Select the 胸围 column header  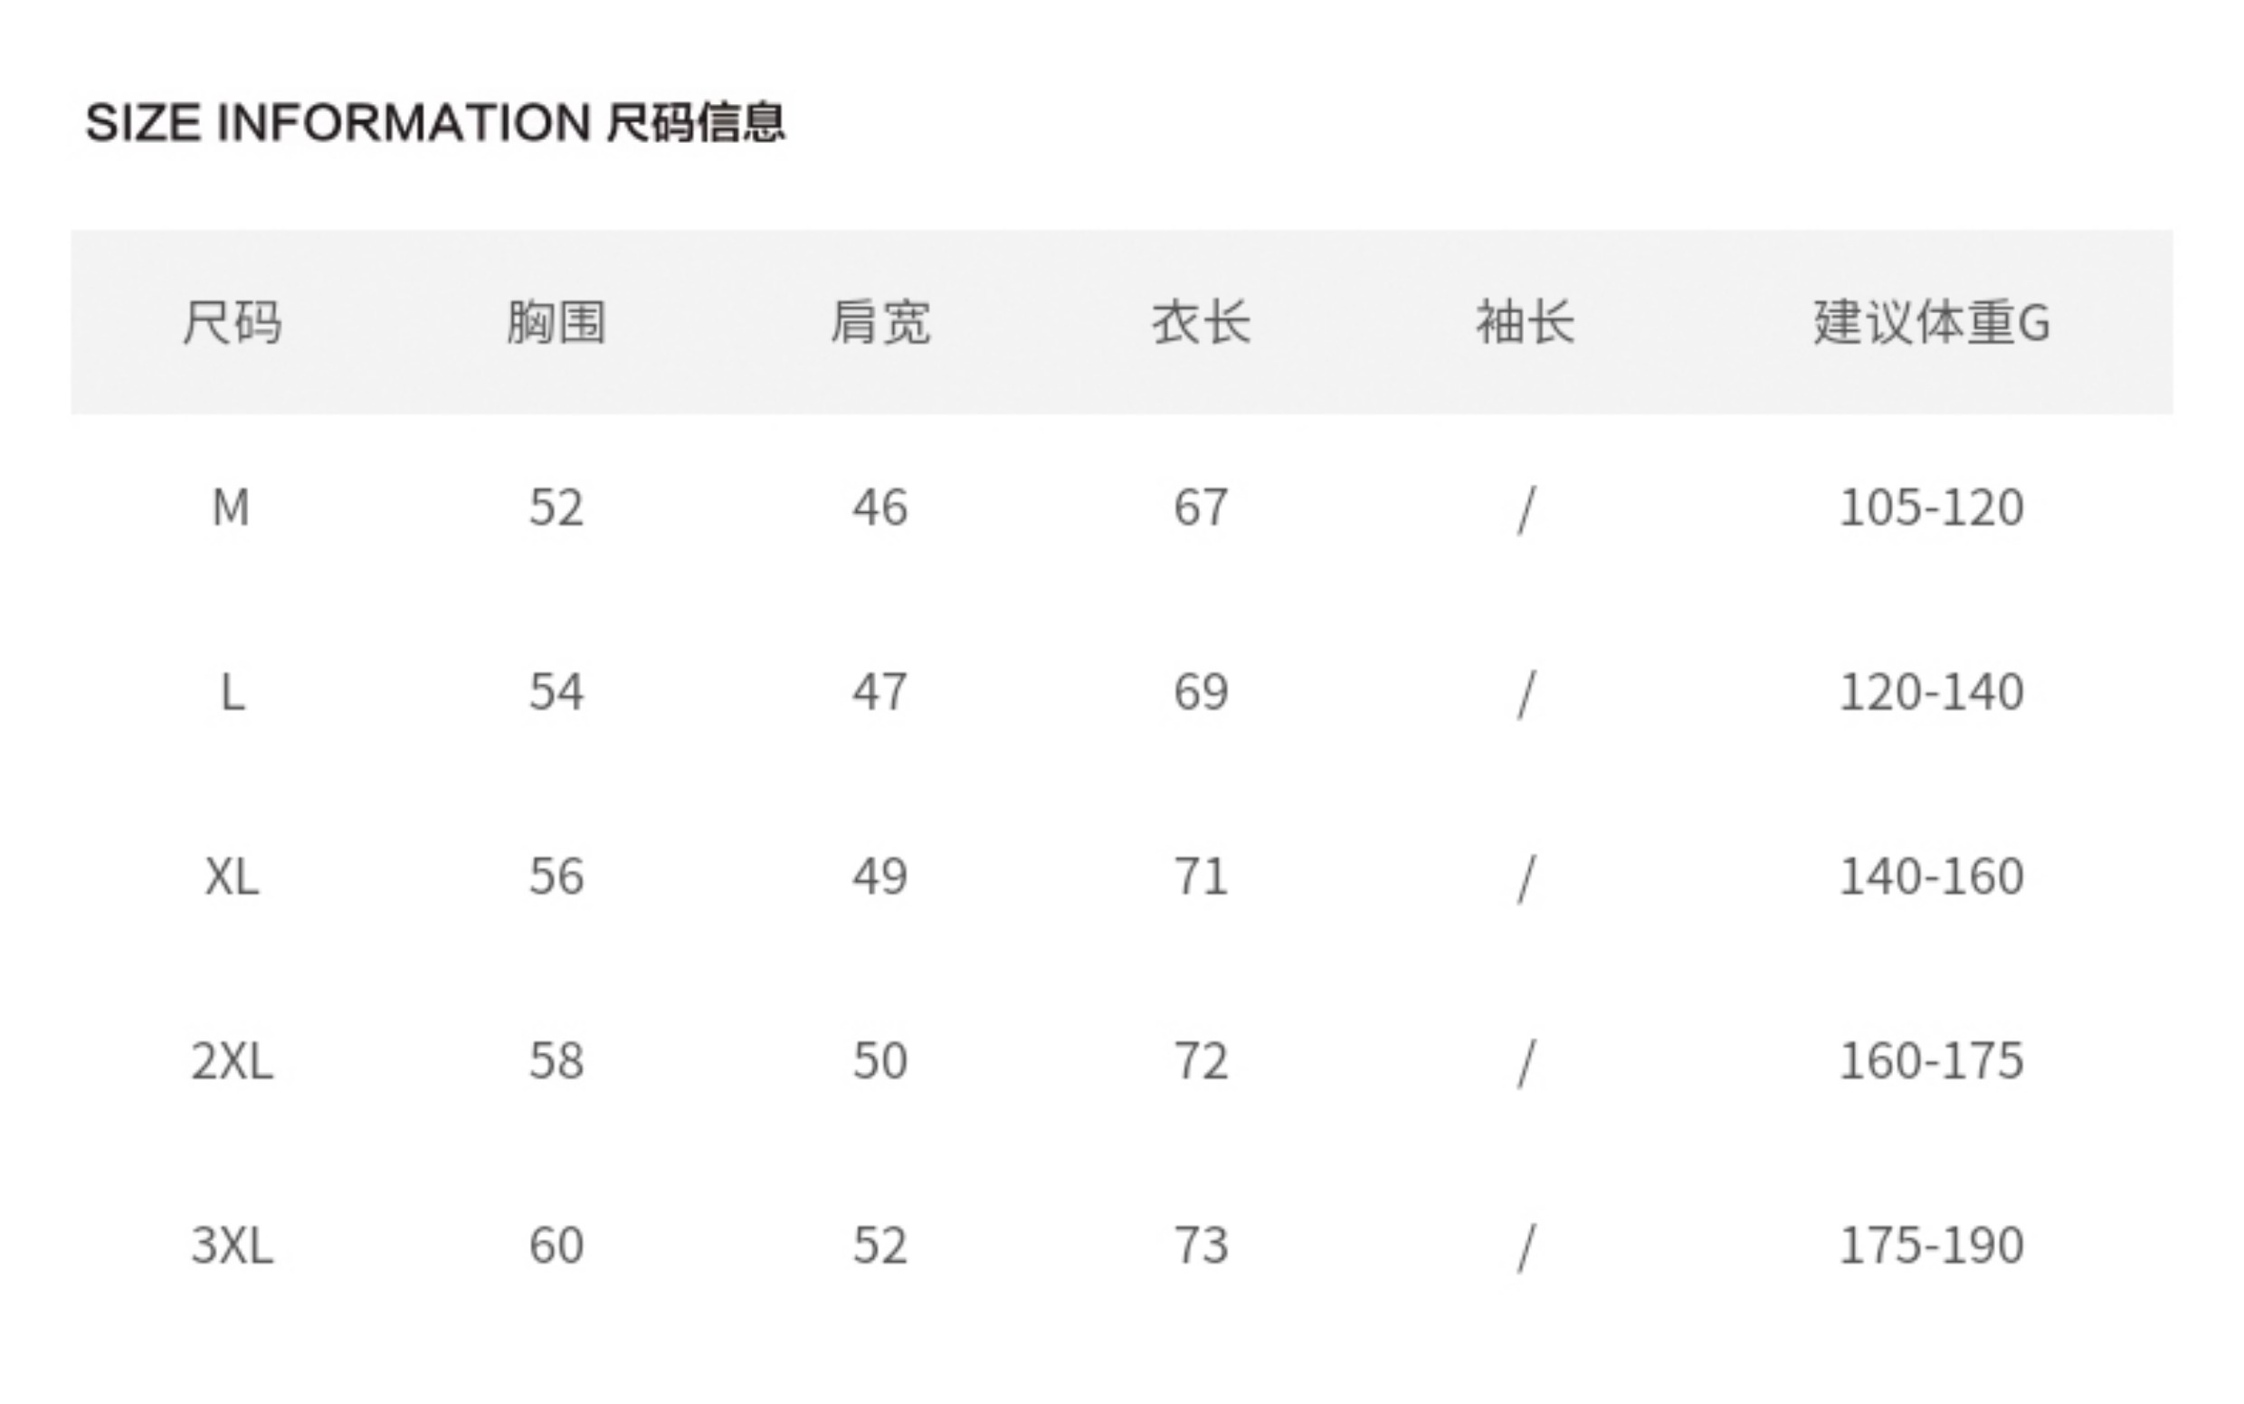[x=556, y=322]
